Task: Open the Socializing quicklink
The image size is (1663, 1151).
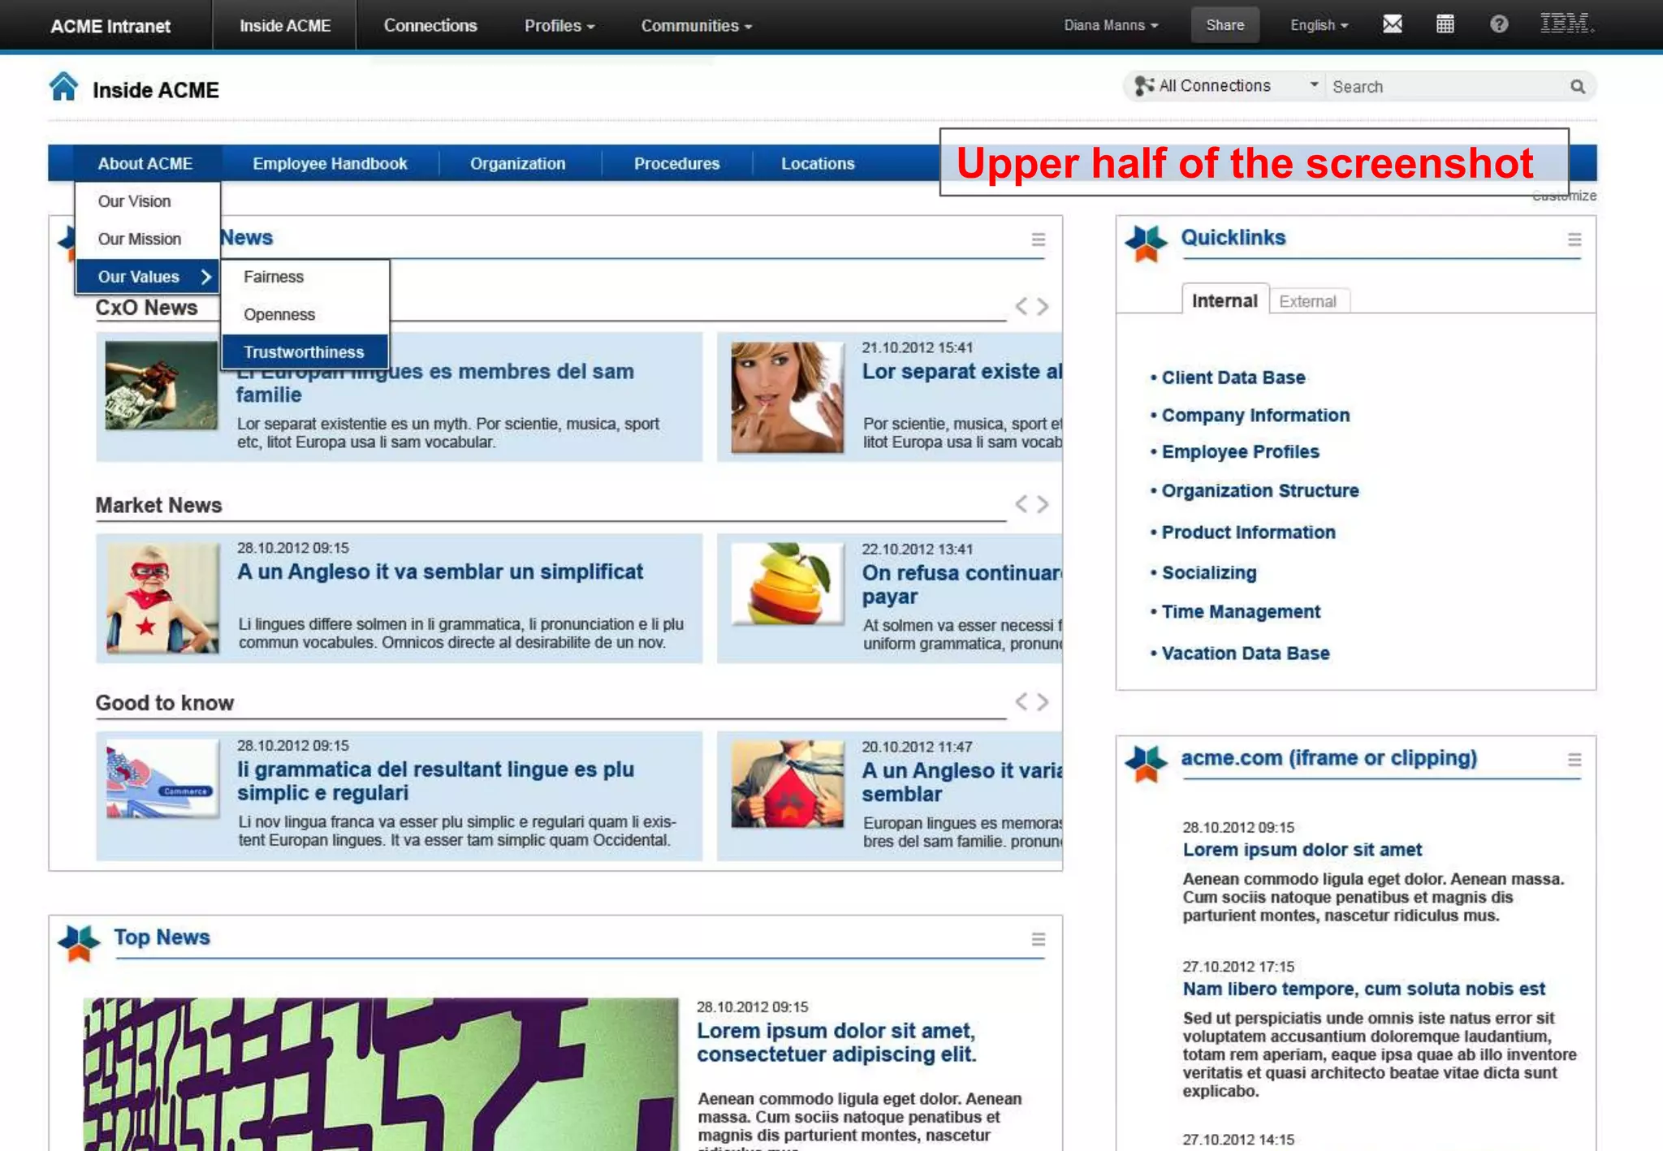Action: (1208, 573)
